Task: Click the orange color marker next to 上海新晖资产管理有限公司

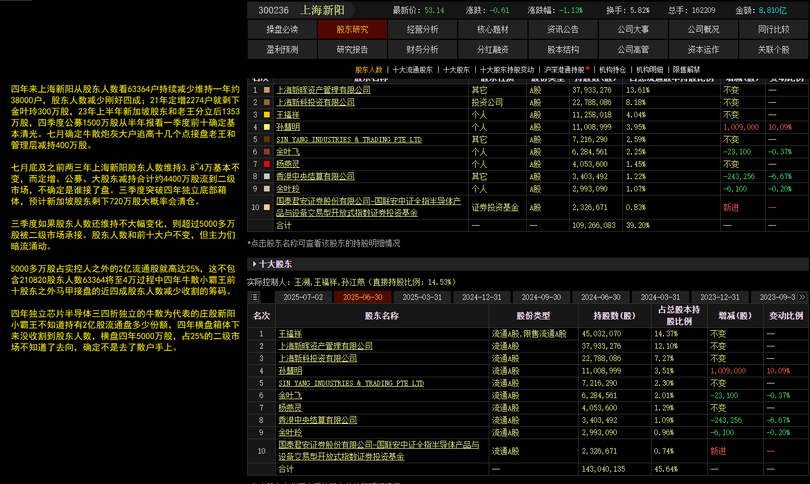Action: [267, 90]
